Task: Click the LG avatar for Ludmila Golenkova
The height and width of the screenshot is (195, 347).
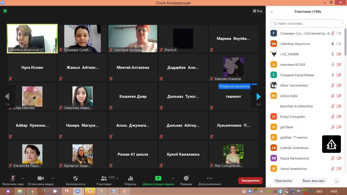Action: coord(274,148)
